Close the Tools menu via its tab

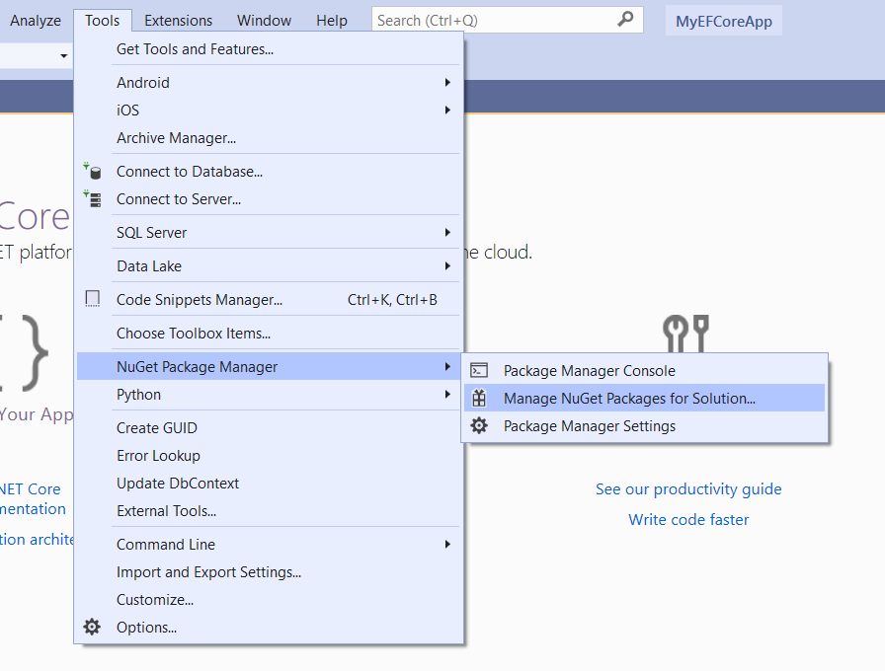102,21
